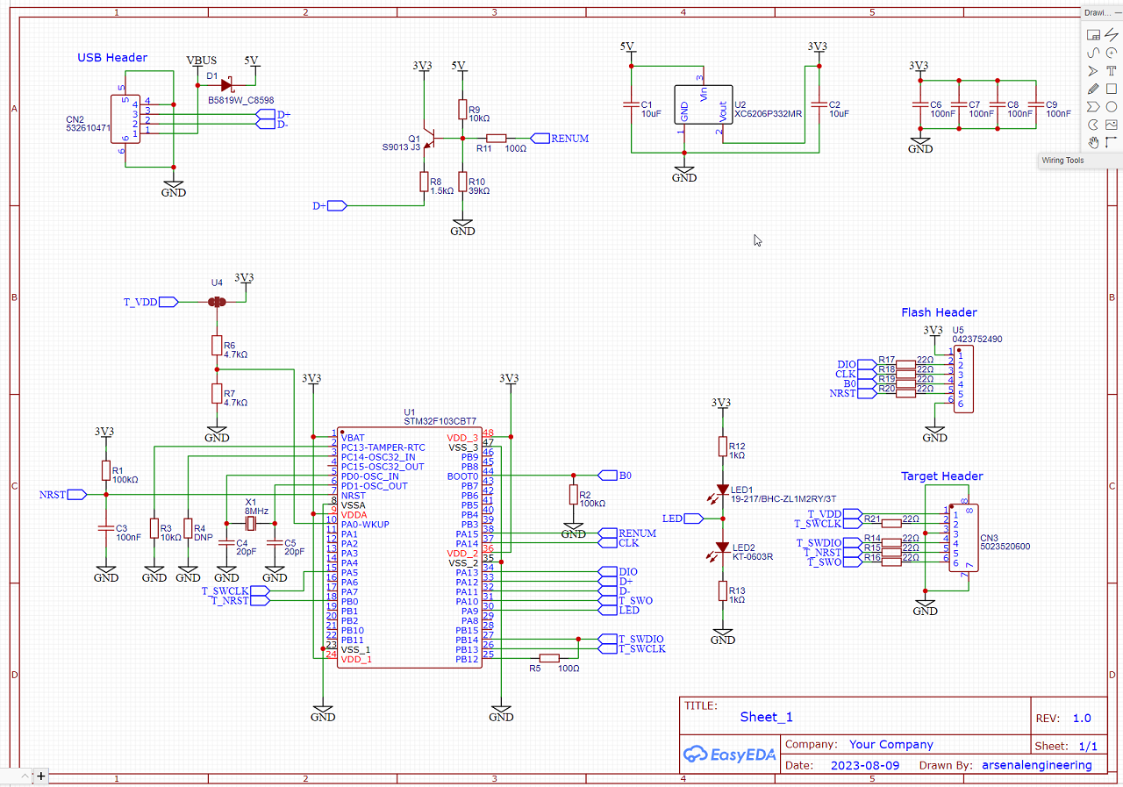Collapse the Drawing Tools panel
The image size is (1123, 787).
click(1118, 12)
